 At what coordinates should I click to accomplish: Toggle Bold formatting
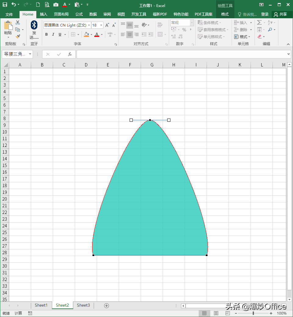click(46, 34)
